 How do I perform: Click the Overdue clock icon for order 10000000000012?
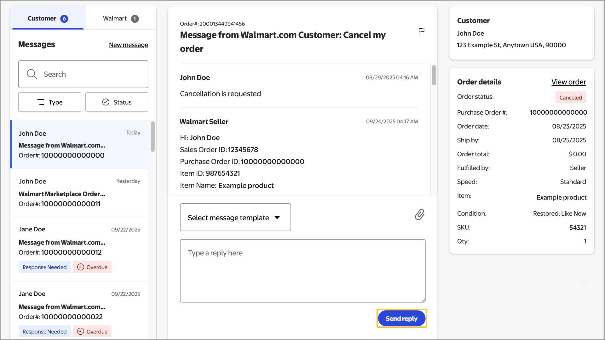[x=81, y=267]
